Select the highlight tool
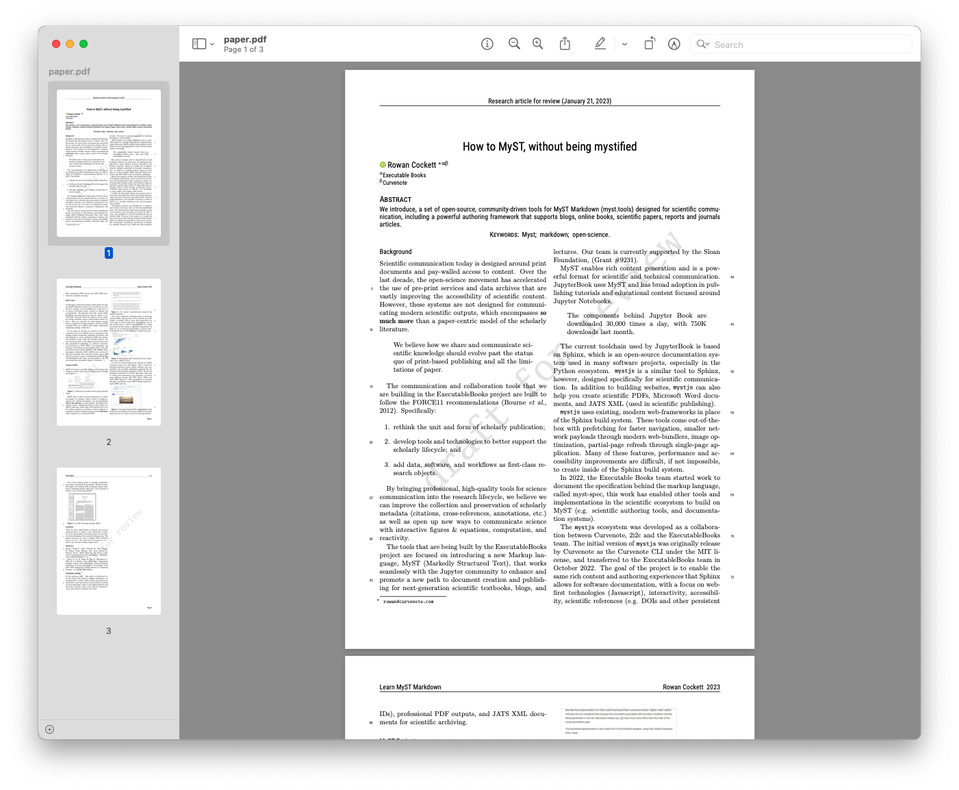959x790 pixels. point(600,43)
